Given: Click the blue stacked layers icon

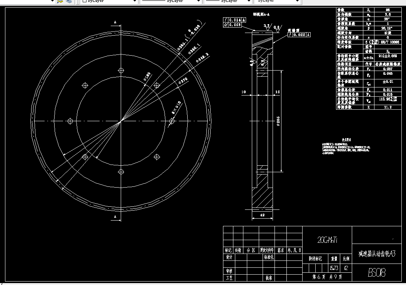Looking at the screenshot, I should [x=68, y=1].
